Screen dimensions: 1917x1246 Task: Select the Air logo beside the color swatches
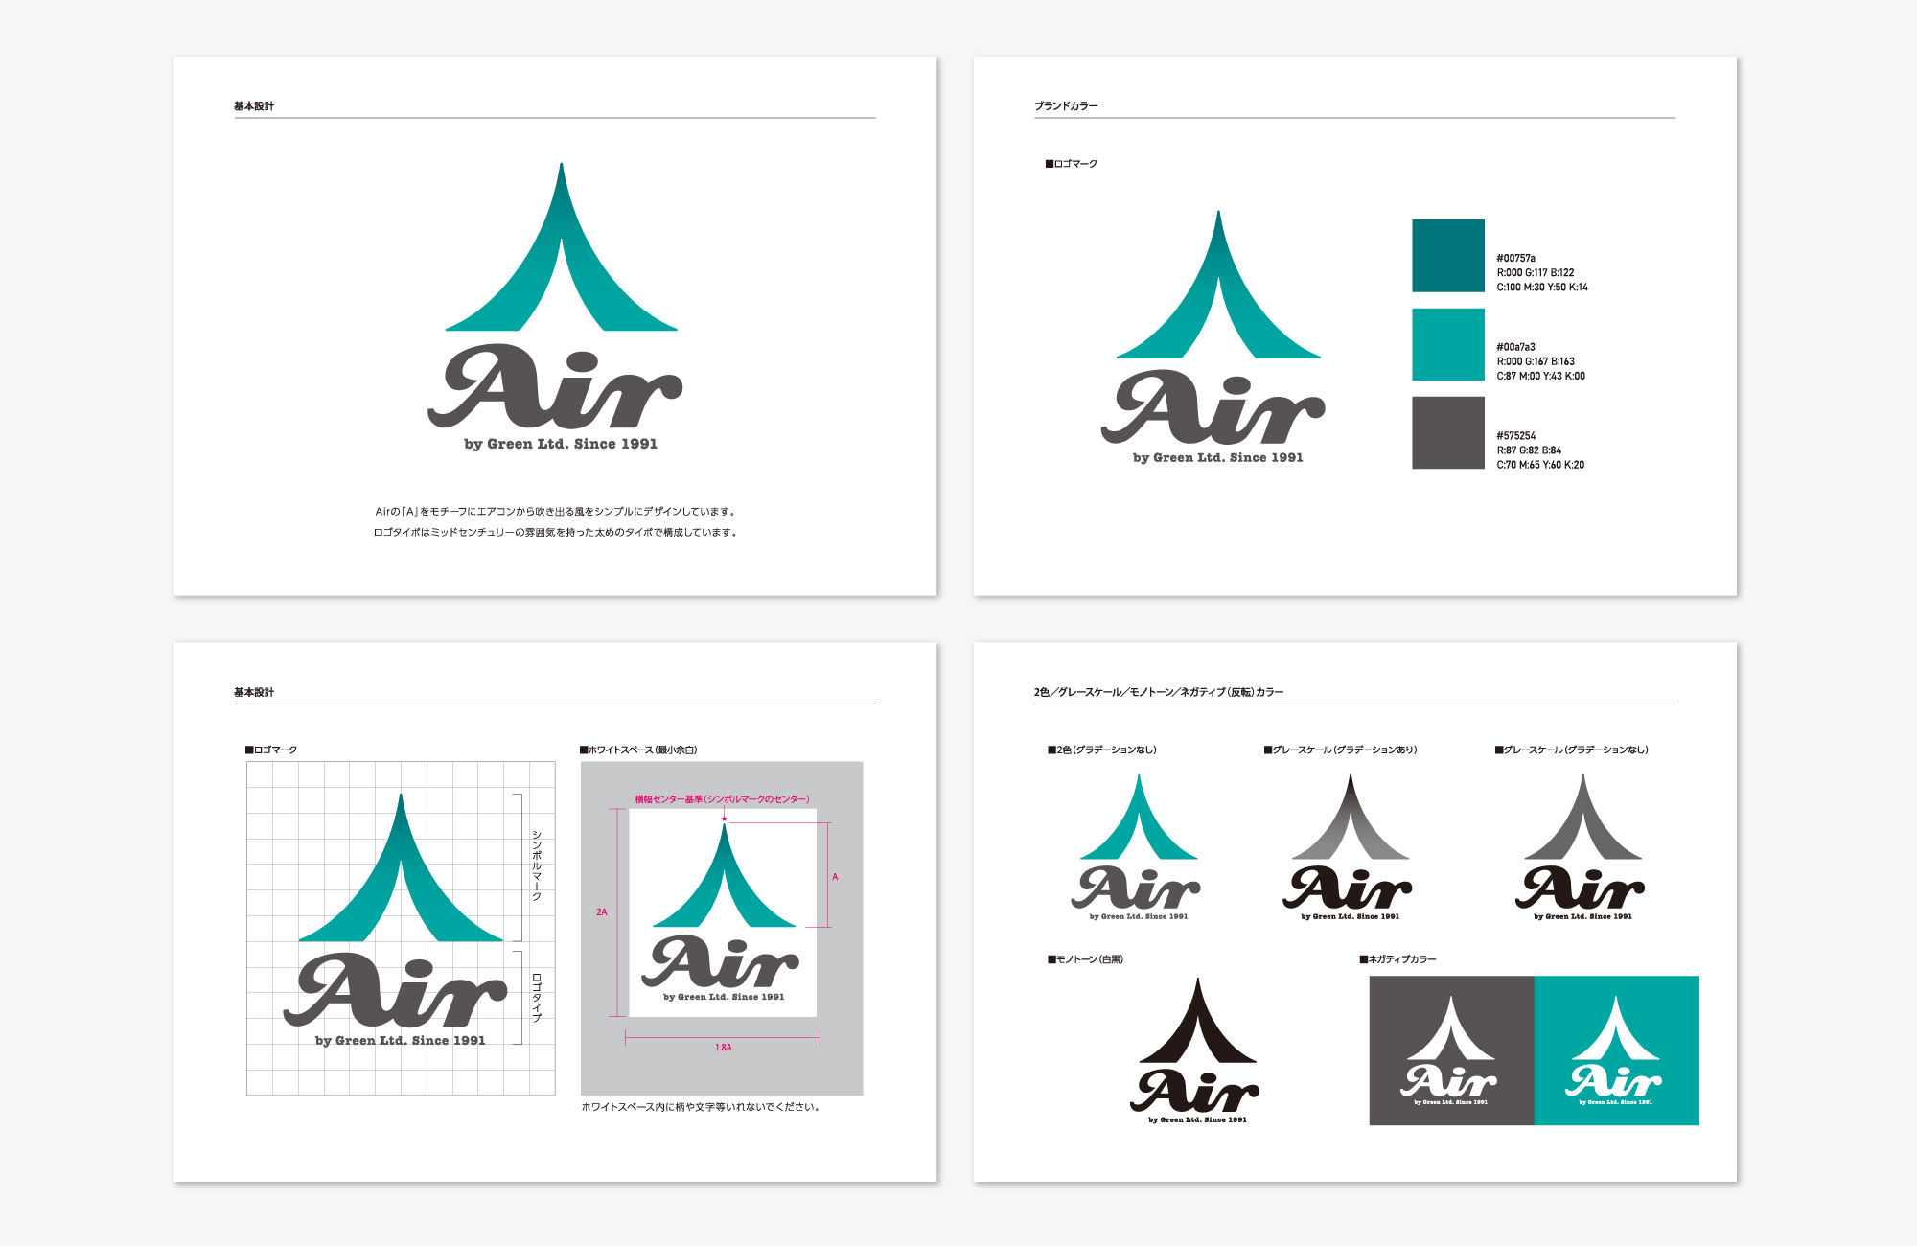click(1214, 337)
